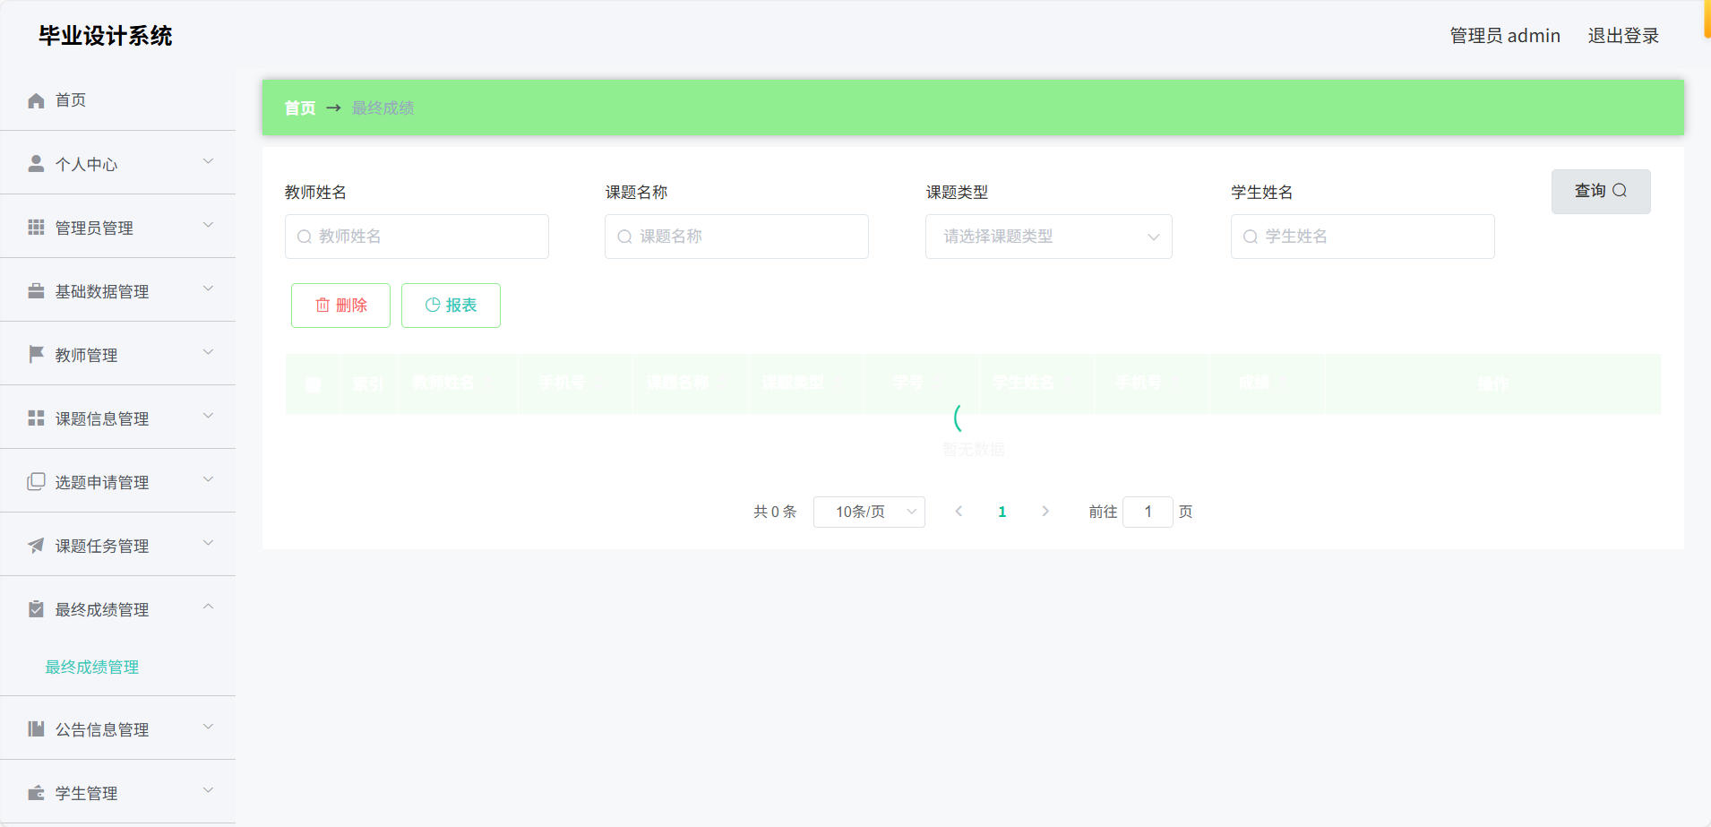
Task: Open the 教师管理 sidebar menu item
Action: 117,355
